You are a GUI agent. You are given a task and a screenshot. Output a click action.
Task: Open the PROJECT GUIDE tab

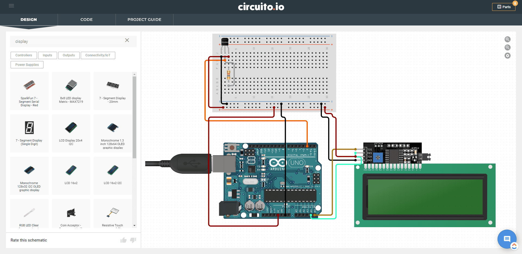(x=144, y=20)
